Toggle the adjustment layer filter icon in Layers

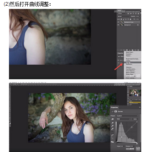coord(131,13)
